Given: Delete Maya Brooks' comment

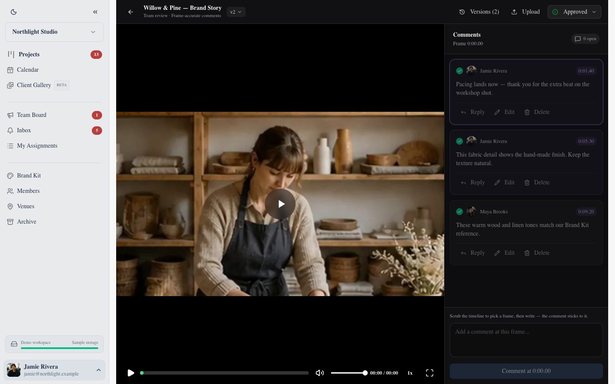Looking at the screenshot, I should 537,253.
